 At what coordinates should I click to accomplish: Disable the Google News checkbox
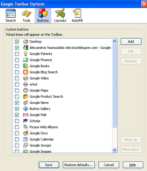[x=17, y=103]
